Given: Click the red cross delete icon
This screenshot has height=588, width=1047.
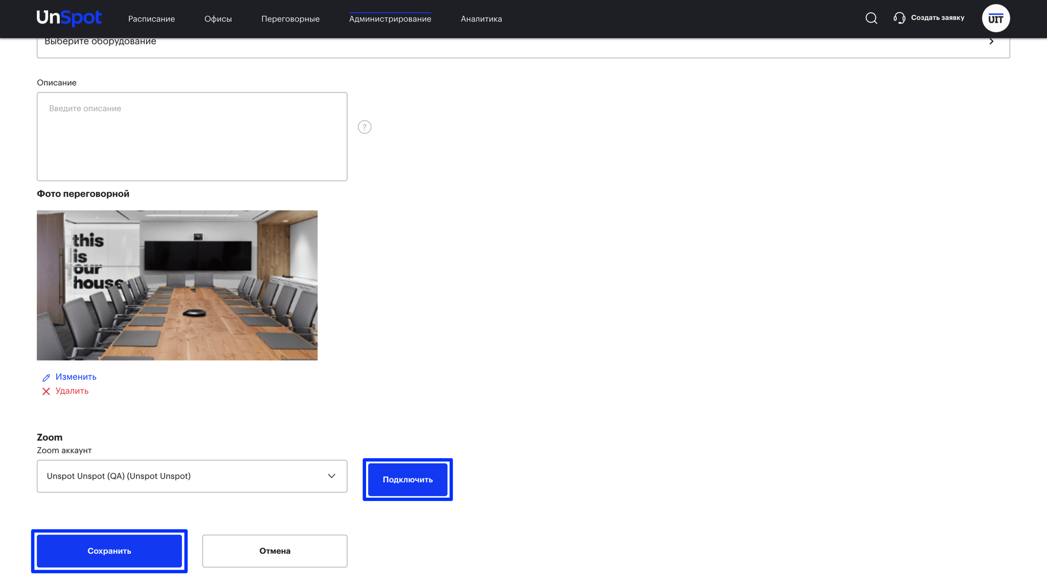Looking at the screenshot, I should (x=46, y=391).
